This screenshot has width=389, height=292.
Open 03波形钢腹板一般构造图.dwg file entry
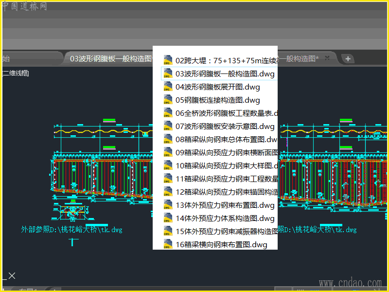pyautogui.click(x=219, y=74)
